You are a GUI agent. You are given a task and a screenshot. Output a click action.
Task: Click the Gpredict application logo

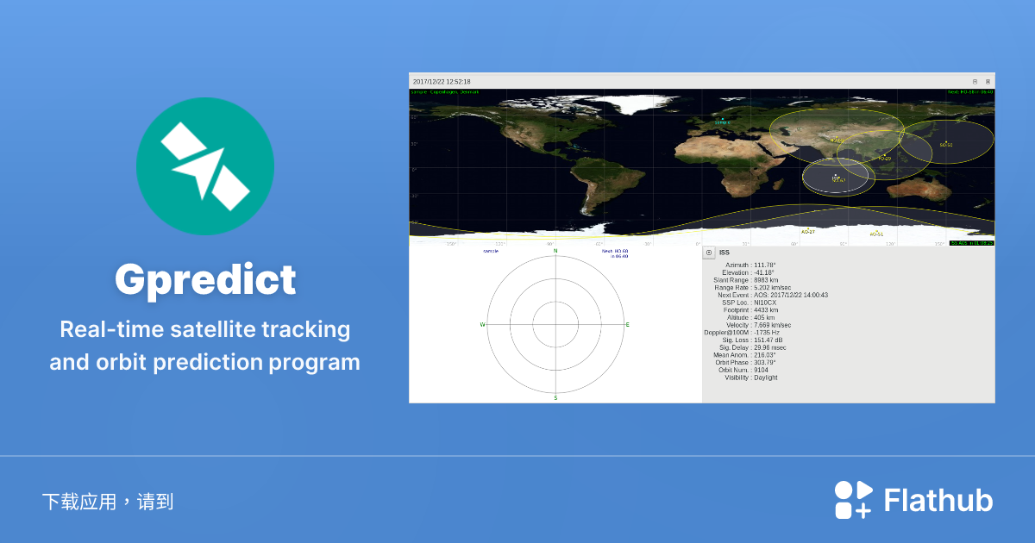point(205,164)
